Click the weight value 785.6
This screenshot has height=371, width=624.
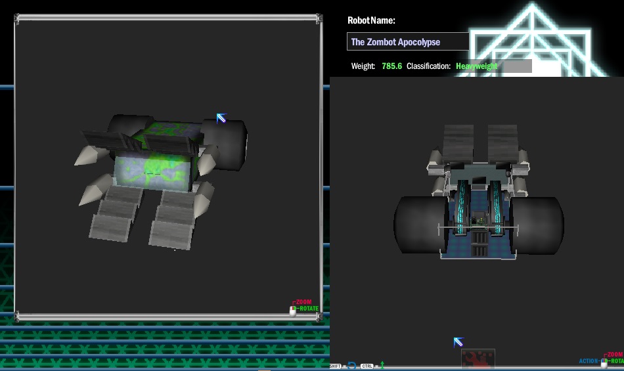click(x=391, y=66)
